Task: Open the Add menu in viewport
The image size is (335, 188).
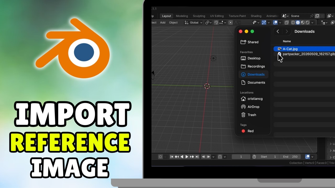Action: coord(163,22)
